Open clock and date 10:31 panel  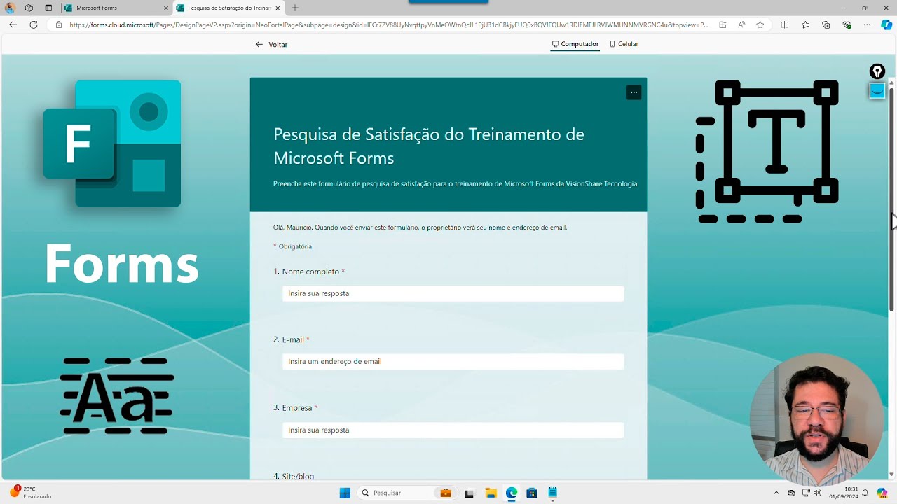click(x=844, y=493)
